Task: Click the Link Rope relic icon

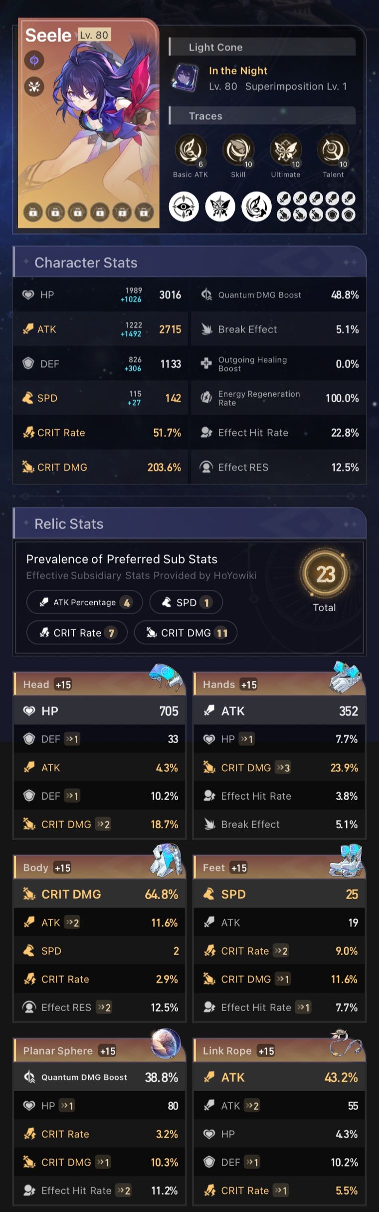Action: 346,1044
